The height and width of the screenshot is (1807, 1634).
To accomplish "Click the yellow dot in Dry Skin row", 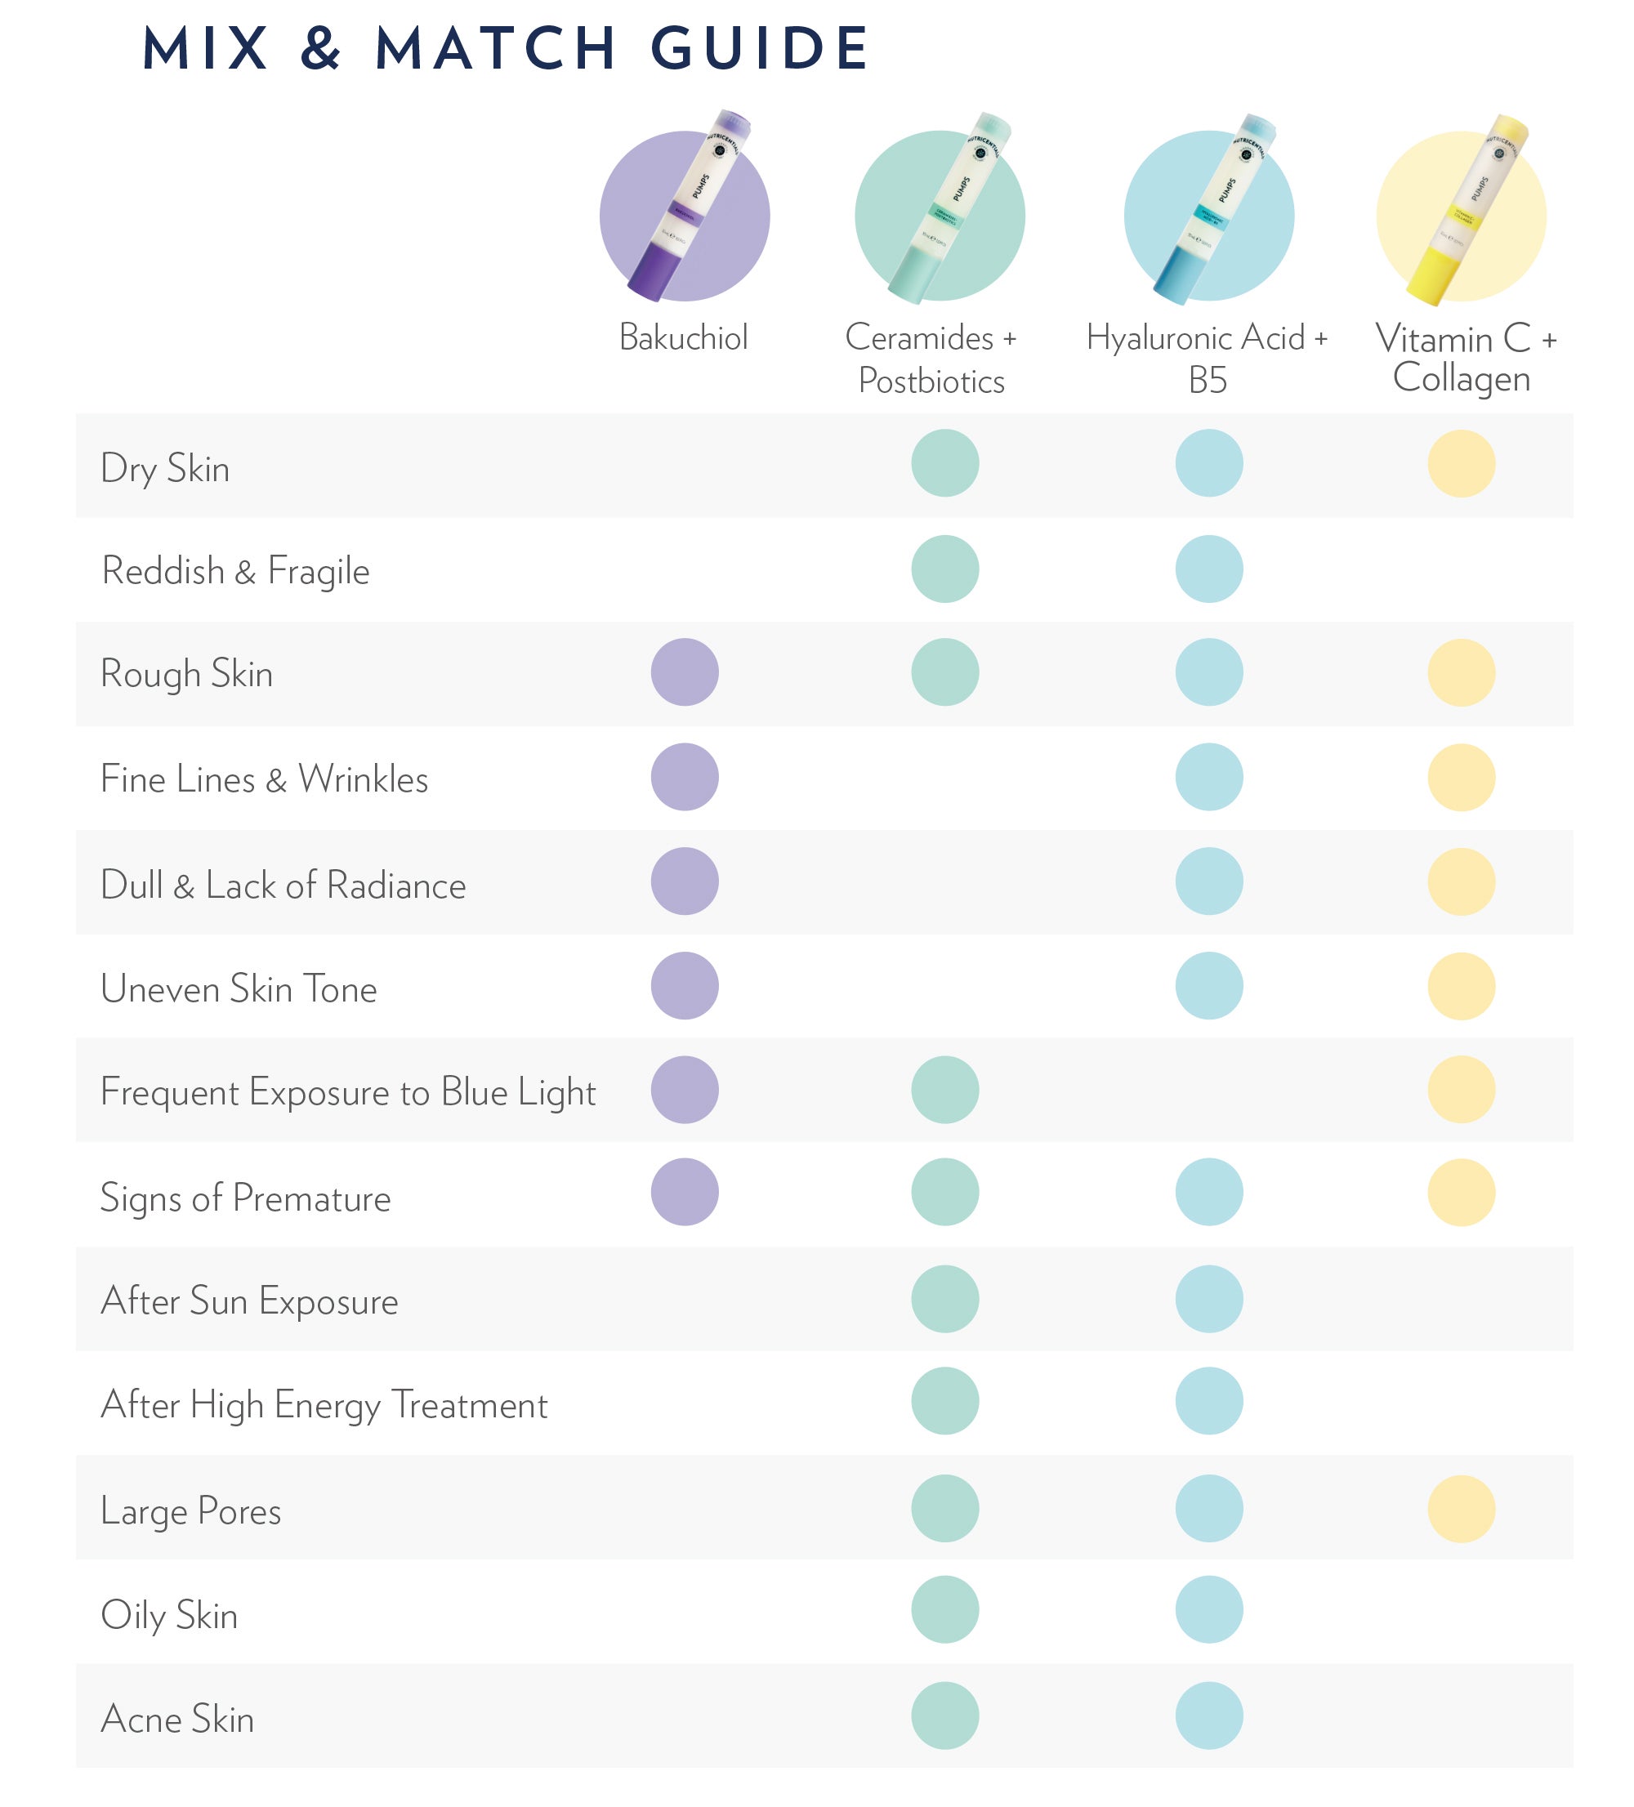I will point(1462,464).
